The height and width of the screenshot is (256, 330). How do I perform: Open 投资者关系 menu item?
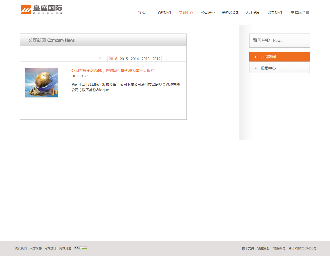point(230,13)
